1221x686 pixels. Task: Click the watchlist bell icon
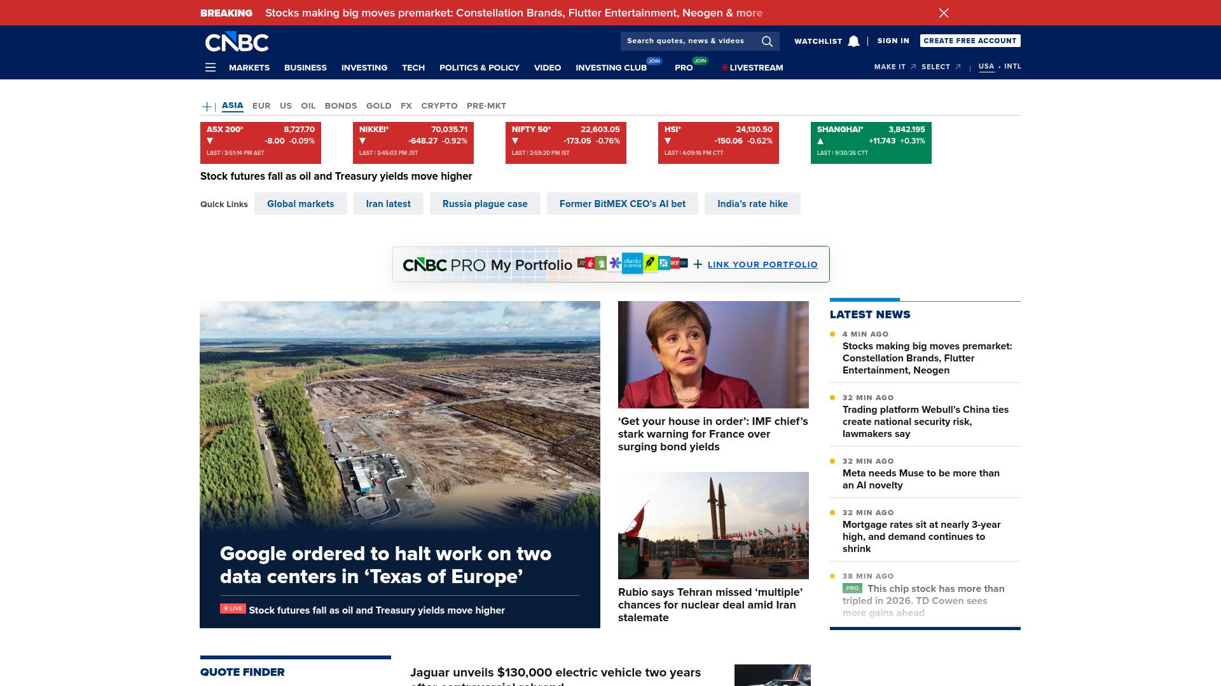click(x=853, y=41)
